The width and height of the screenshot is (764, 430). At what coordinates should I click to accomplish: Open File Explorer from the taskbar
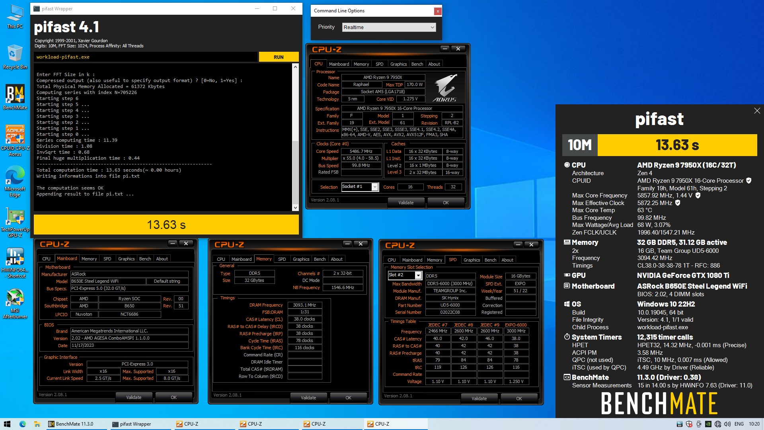point(37,424)
